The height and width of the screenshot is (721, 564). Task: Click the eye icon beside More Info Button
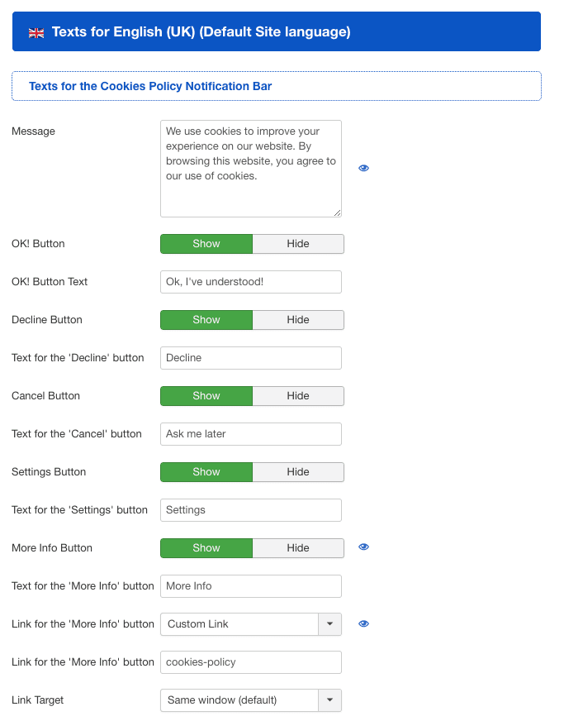363,547
